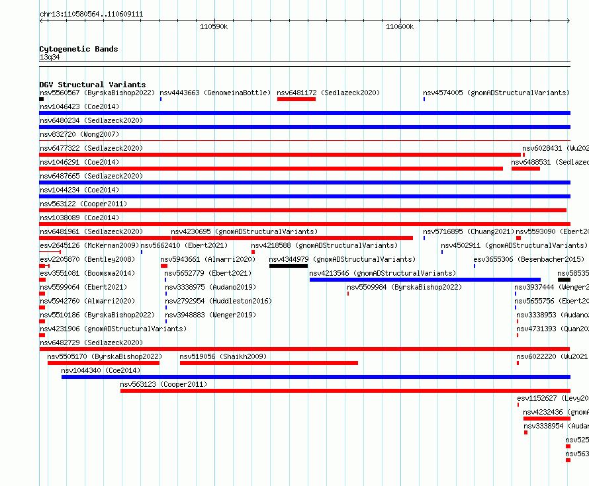Open the nsv563122 (Cooper2011) variant label
Viewport: 589px width, 486px height.
[x=83, y=204]
